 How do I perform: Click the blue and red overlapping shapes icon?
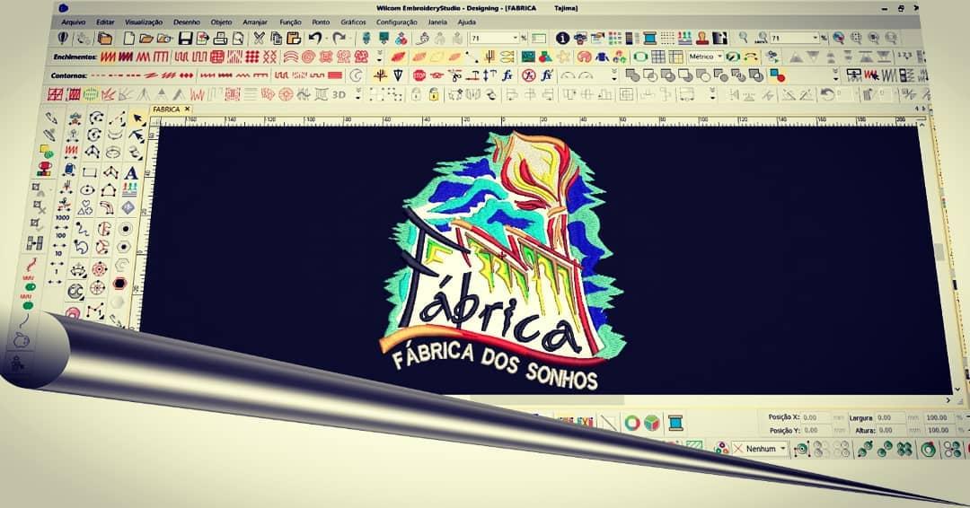pyautogui.click(x=778, y=75)
